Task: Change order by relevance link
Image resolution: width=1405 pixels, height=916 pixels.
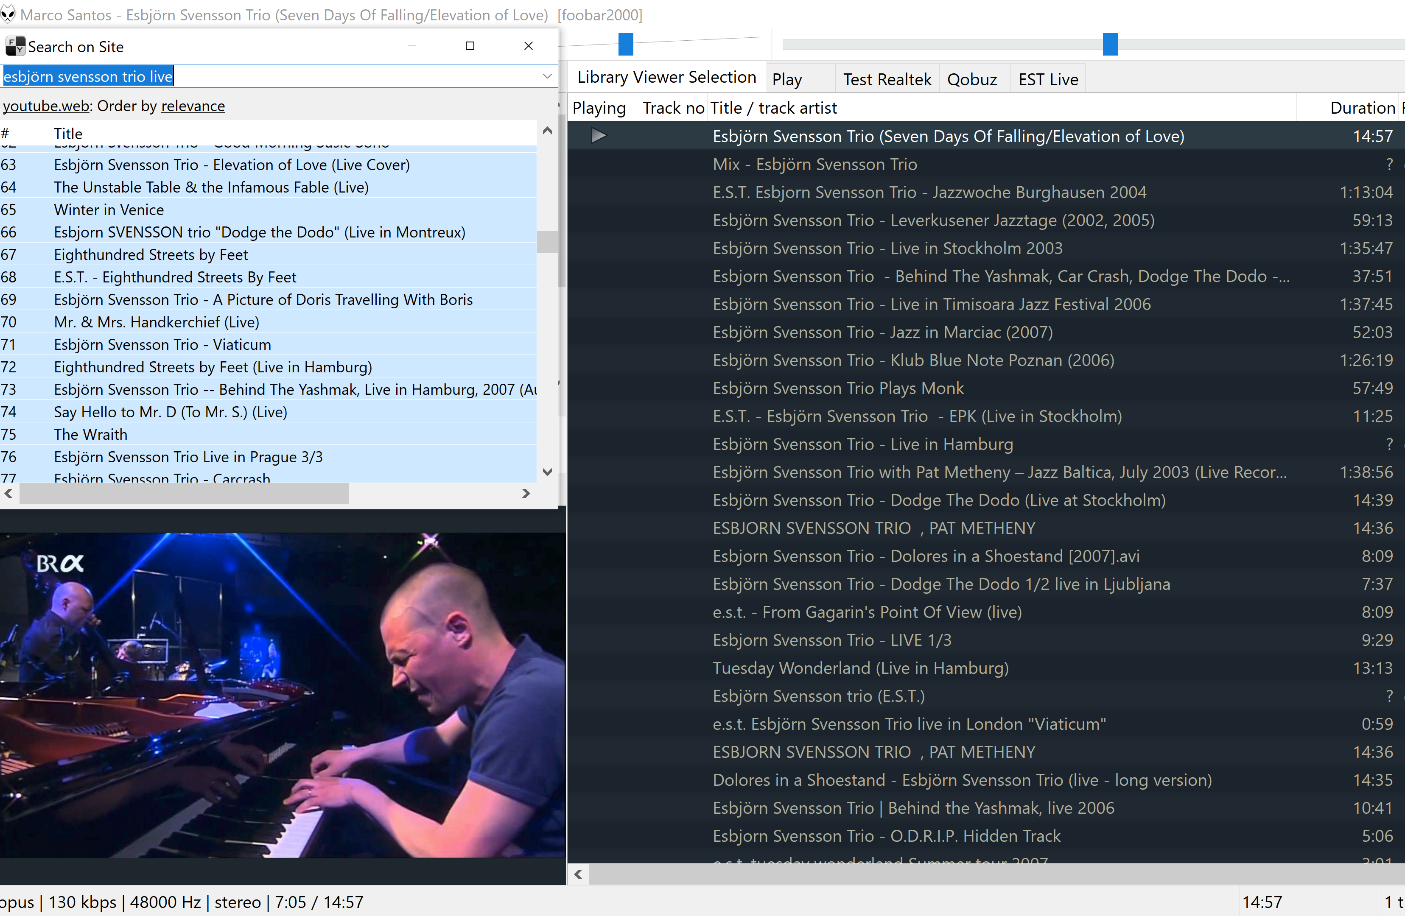Action: point(193,106)
